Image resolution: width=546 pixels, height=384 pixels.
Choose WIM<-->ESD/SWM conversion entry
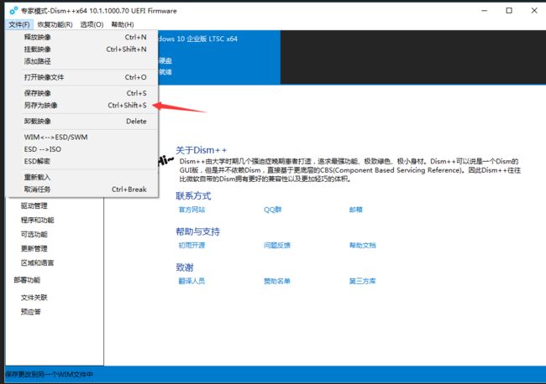coord(82,138)
